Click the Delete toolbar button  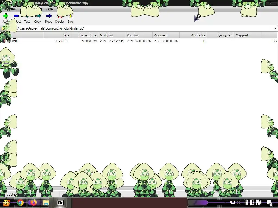click(x=59, y=19)
